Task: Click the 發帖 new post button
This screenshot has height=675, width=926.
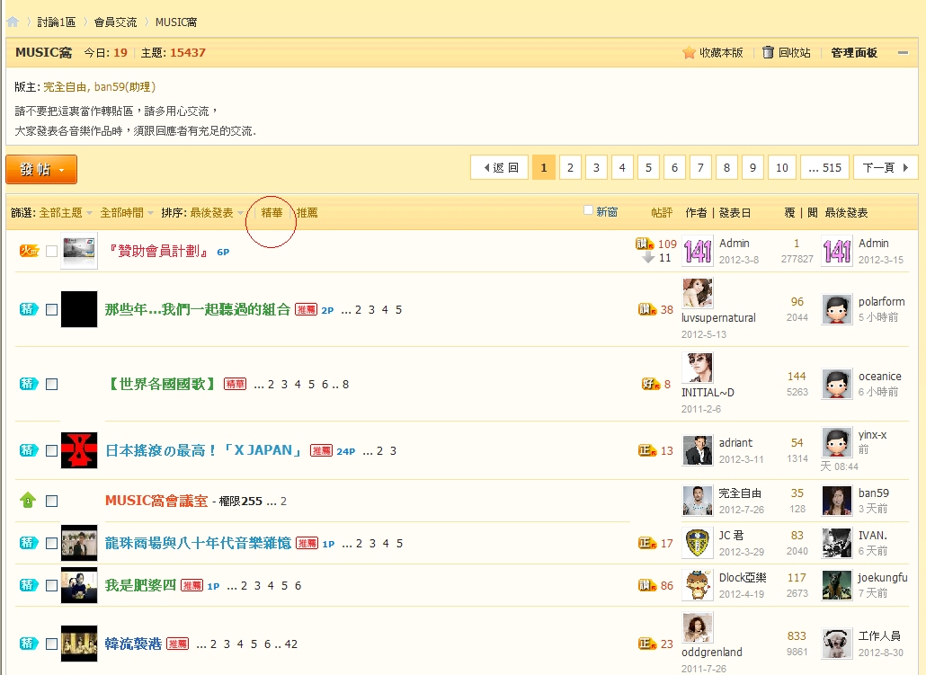Action: (41, 169)
